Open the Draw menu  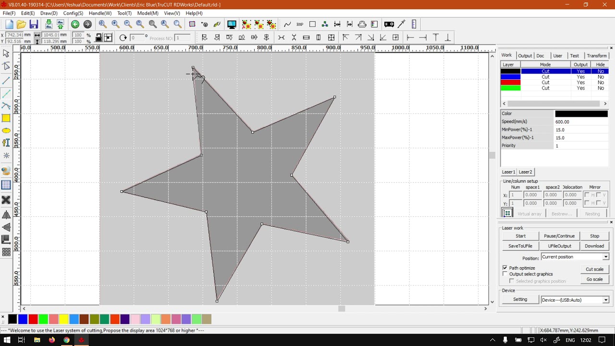pyautogui.click(x=49, y=13)
